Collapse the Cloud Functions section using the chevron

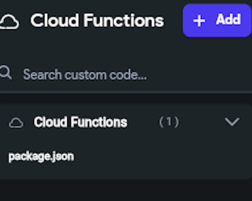click(232, 122)
